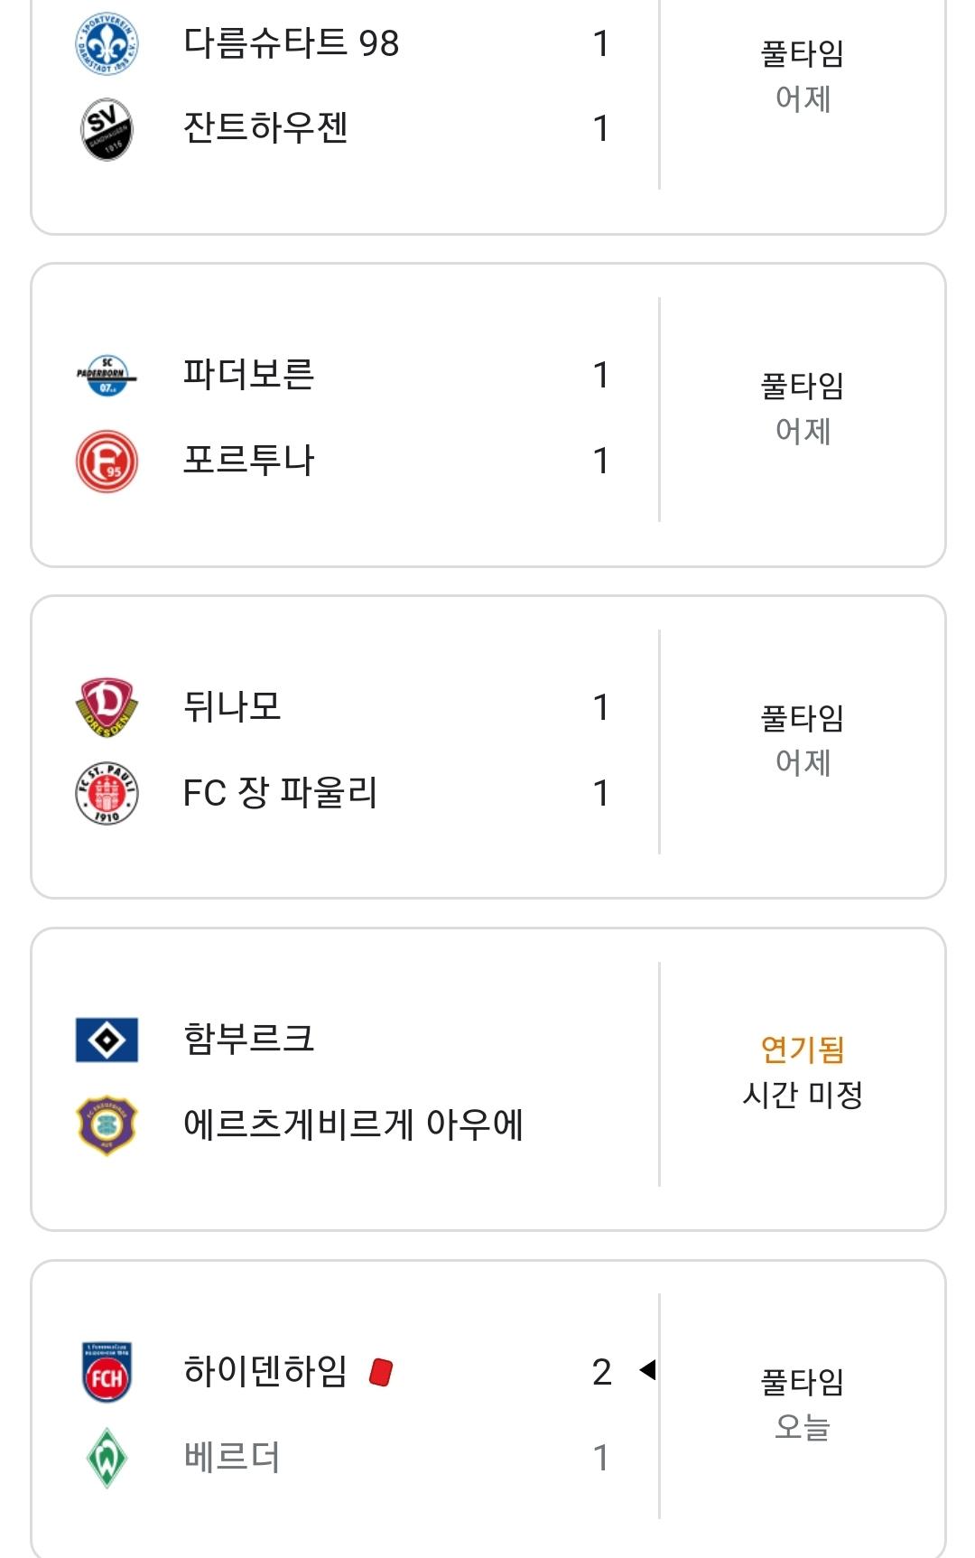Image resolution: width=975 pixels, height=1558 pixels.
Task: Tap the Werder Bremen green diamond logo
Action: [x=107, y=1457]
